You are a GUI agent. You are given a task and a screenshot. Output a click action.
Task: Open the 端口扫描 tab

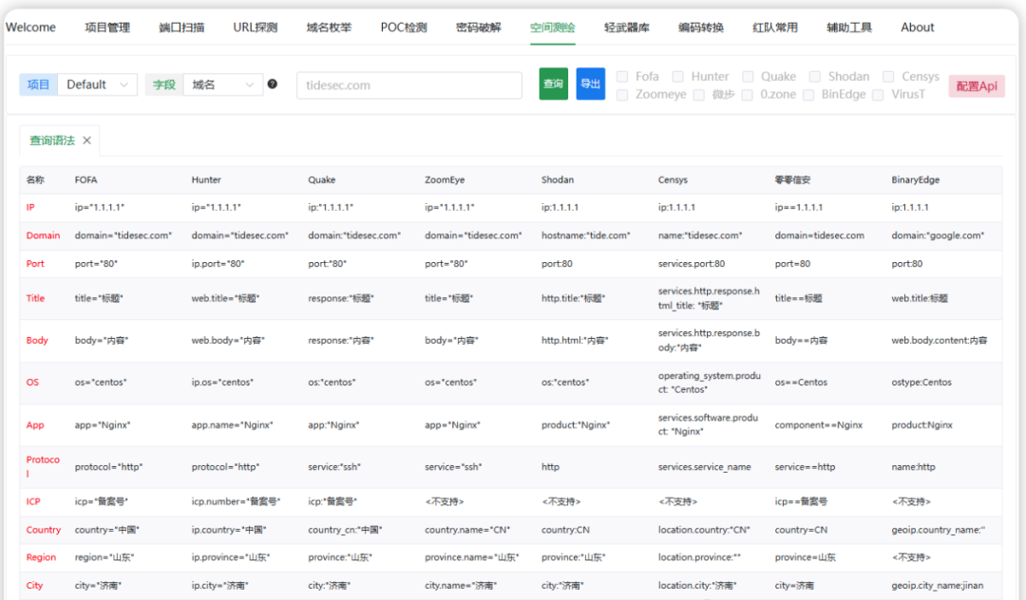coord(181,28)
